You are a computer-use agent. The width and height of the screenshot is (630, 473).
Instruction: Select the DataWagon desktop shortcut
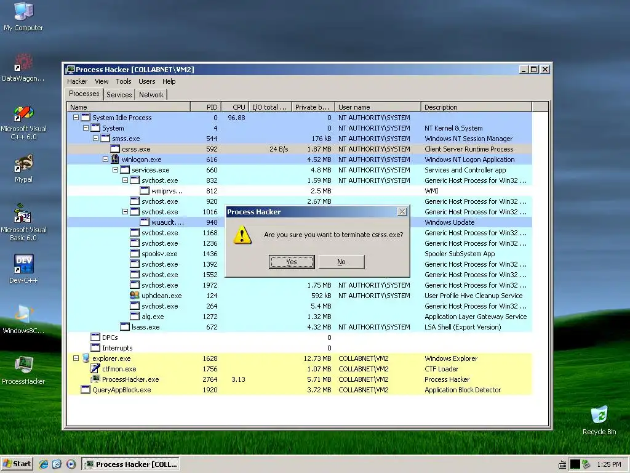point(23,68)
